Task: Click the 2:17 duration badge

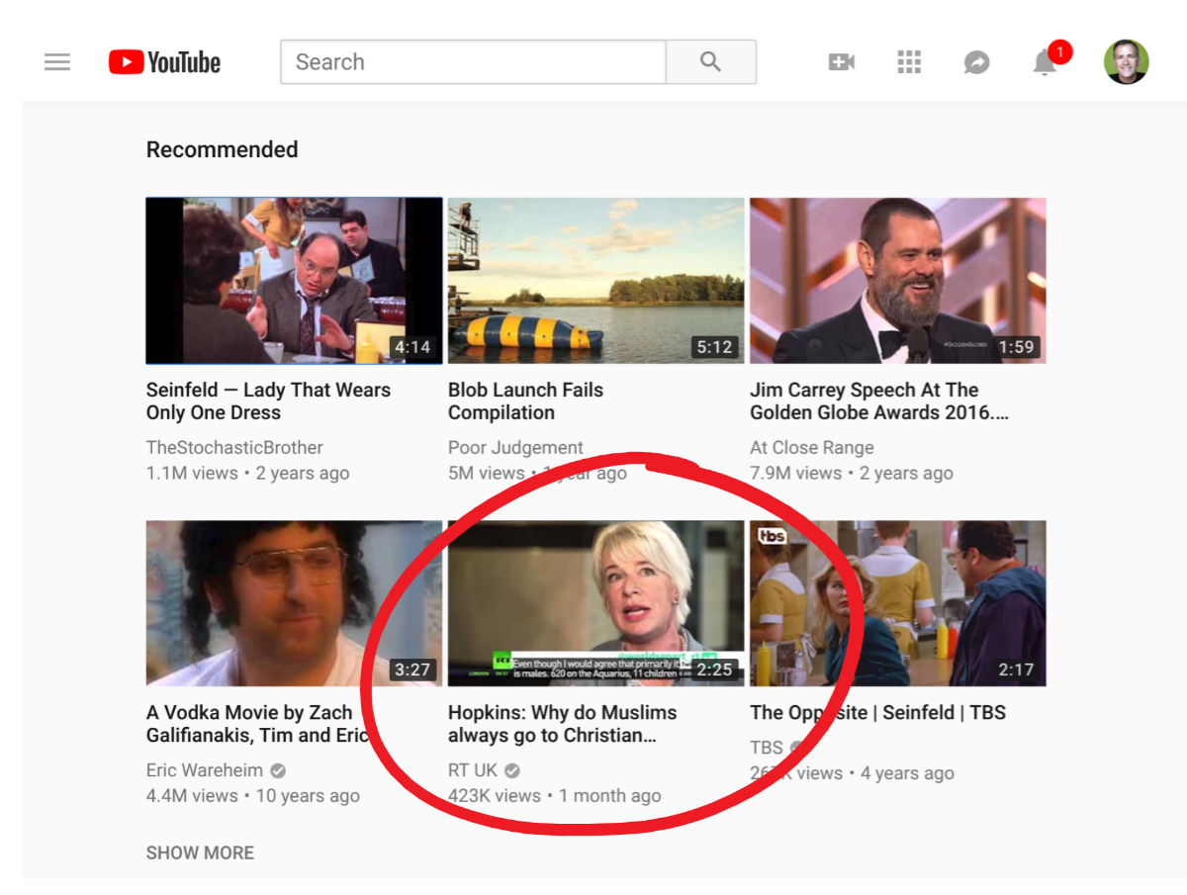Action: click(x=1016, y=670)
